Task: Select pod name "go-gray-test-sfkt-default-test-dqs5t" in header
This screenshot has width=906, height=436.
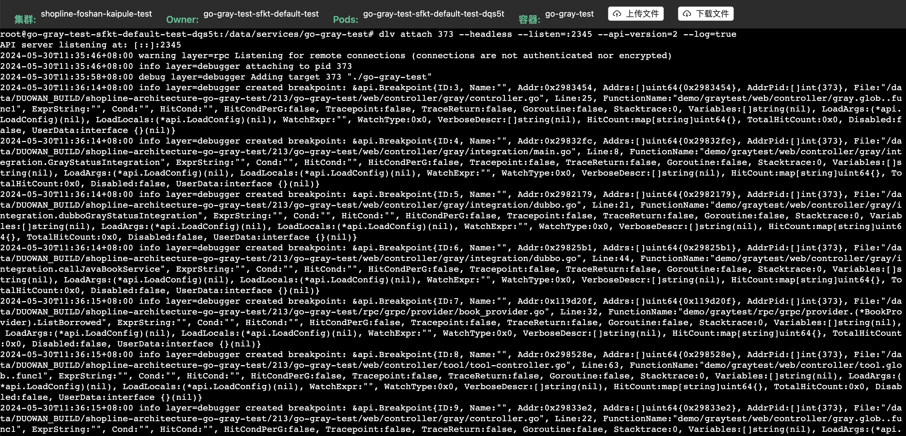Action: coord(434,14)
